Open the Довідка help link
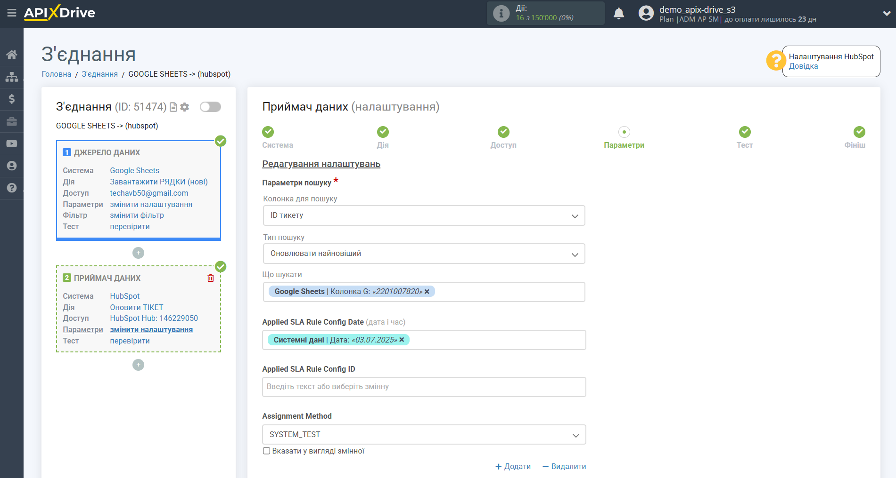This screenshot has width=896, height=478. pos(804,66)
